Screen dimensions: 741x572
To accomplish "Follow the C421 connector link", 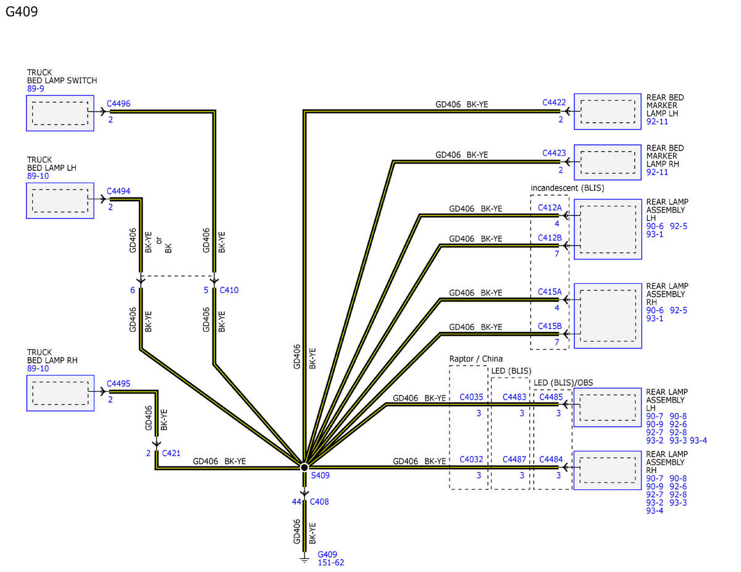I will pyautogui.click(x=171, y=454).
